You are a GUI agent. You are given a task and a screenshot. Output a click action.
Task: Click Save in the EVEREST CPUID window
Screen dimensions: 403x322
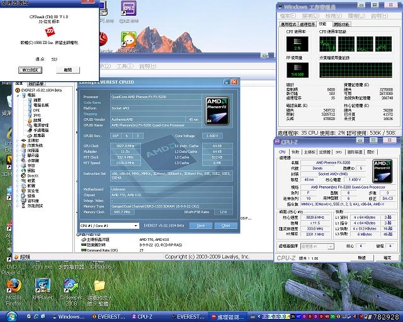201,225
